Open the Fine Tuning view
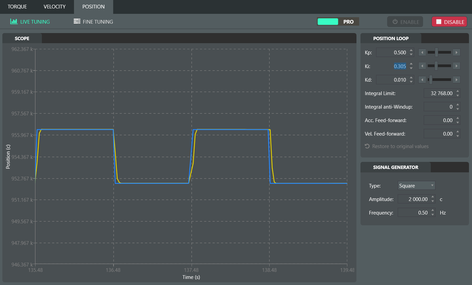This screenshot has width=472, height=285. [93, 22]
